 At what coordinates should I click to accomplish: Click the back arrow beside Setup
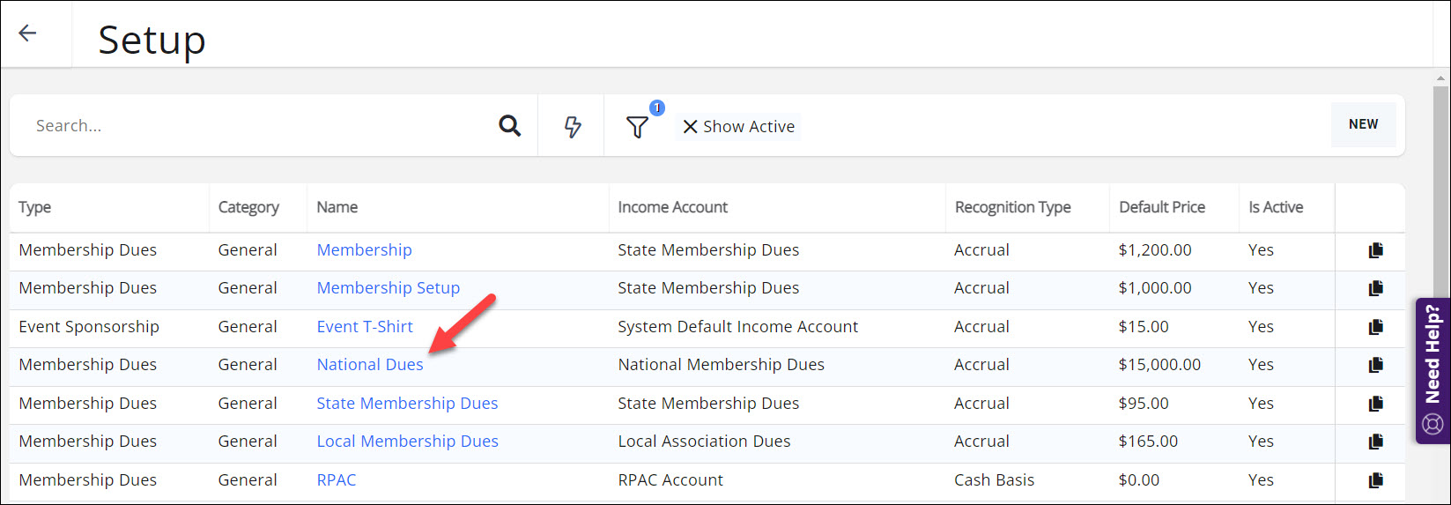pos(28,33)
